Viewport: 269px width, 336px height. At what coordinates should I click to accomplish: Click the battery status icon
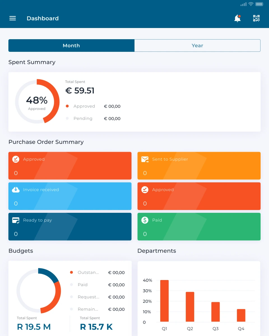coord(259,4)
